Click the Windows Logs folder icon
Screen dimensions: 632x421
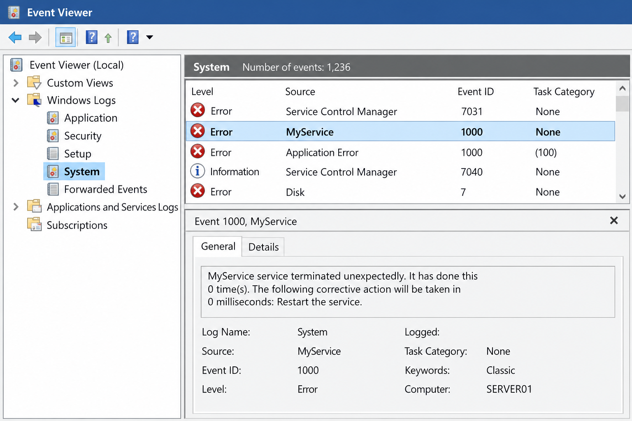35,100
